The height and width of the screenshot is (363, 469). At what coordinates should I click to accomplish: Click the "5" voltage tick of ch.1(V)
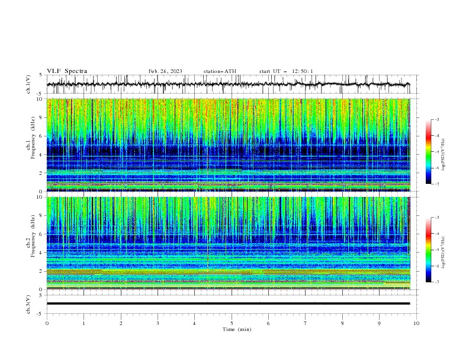[42, 75]
